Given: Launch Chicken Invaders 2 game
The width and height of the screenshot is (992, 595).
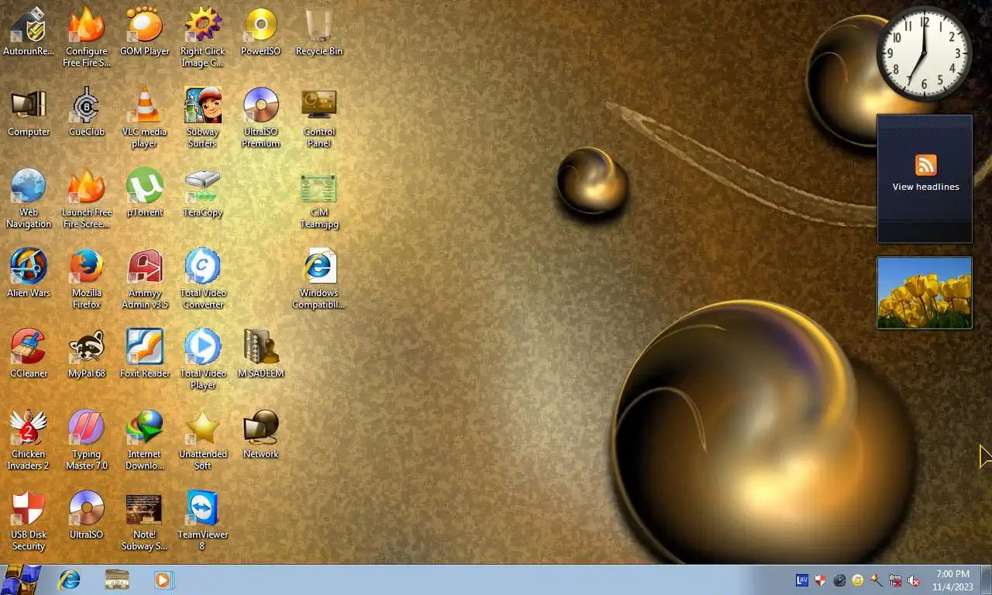Looking at the screenshot, I should click(29, 440).
